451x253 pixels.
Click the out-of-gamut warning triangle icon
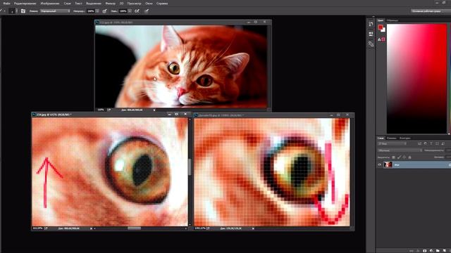[379, 39]
